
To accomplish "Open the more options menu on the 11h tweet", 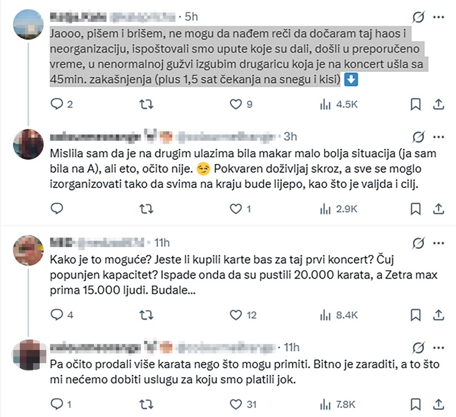I will tap(438, 242).
